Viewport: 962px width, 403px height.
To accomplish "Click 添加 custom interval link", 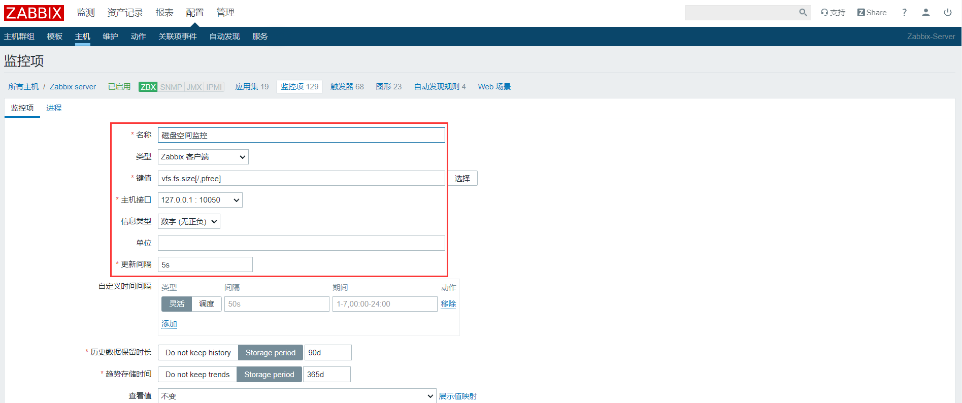I will tap(169, 324).
